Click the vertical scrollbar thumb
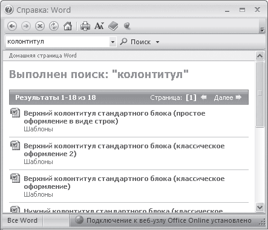 (260, 94)
